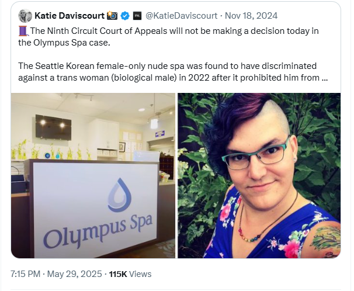Open the Nov 18, 2024 post date

coord(251,16)
